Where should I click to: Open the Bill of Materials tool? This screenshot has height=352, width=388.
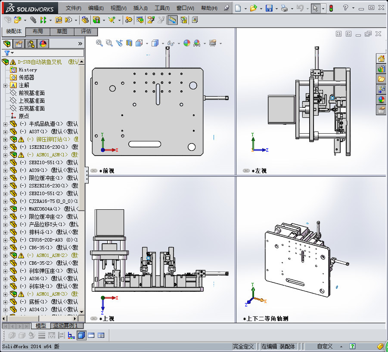(140, 20)
